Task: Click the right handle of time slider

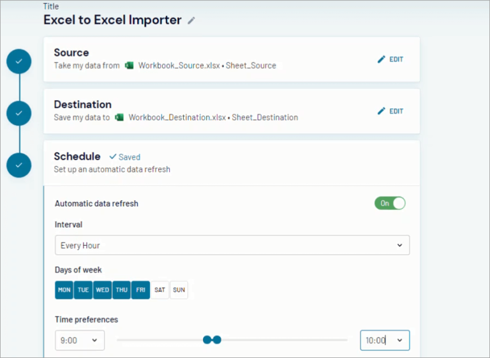Action: 217,339
